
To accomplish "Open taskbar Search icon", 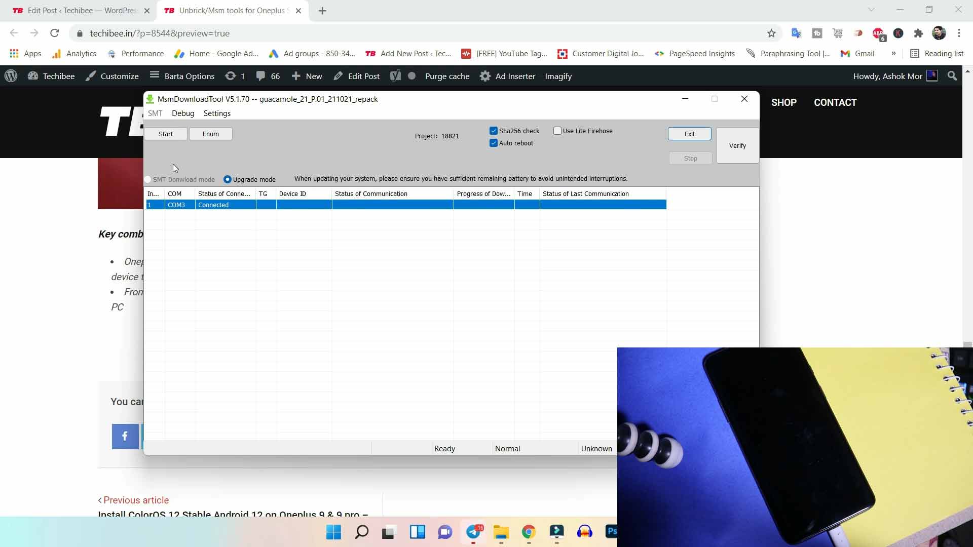I will (x=361, y=532).
